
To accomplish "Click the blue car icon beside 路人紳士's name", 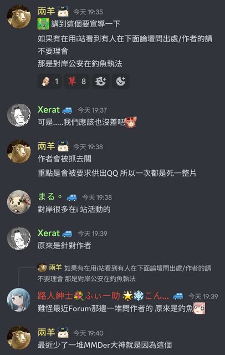I will click(x=178, y=296).
